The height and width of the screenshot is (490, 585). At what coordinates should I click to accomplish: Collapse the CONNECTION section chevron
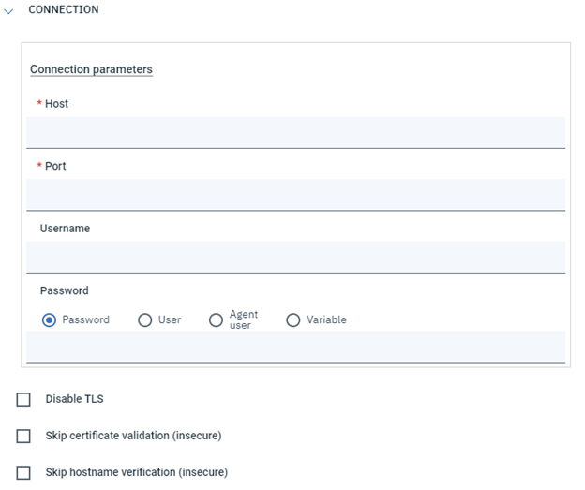click(9, 10)
